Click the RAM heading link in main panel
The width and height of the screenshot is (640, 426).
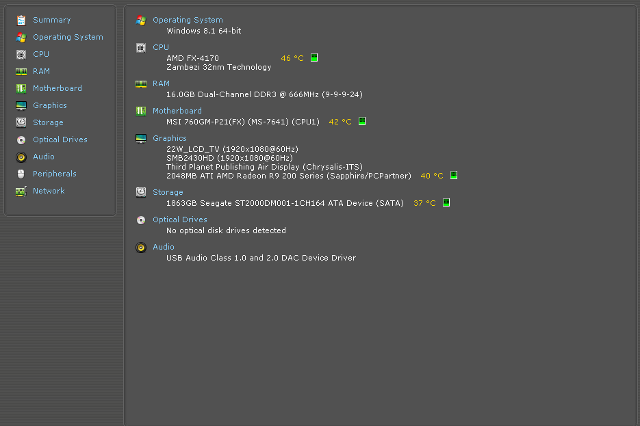pos(161,83)
